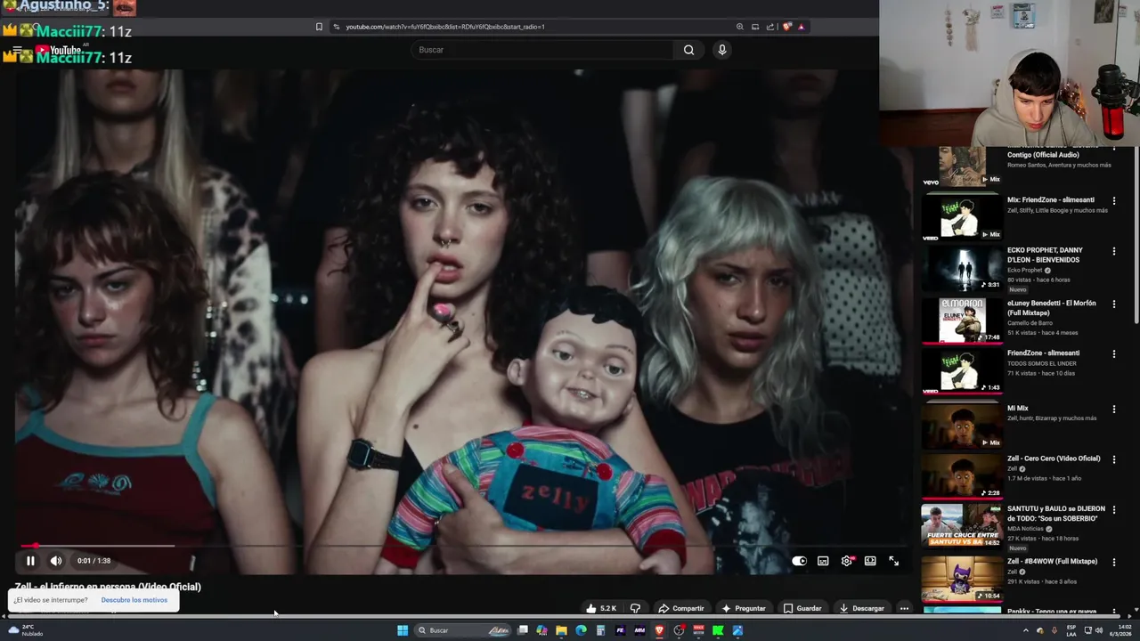Screen dimensions: 1140x641
Task: Pause the video with the player pause button
Action: click(x=30, y=561)
